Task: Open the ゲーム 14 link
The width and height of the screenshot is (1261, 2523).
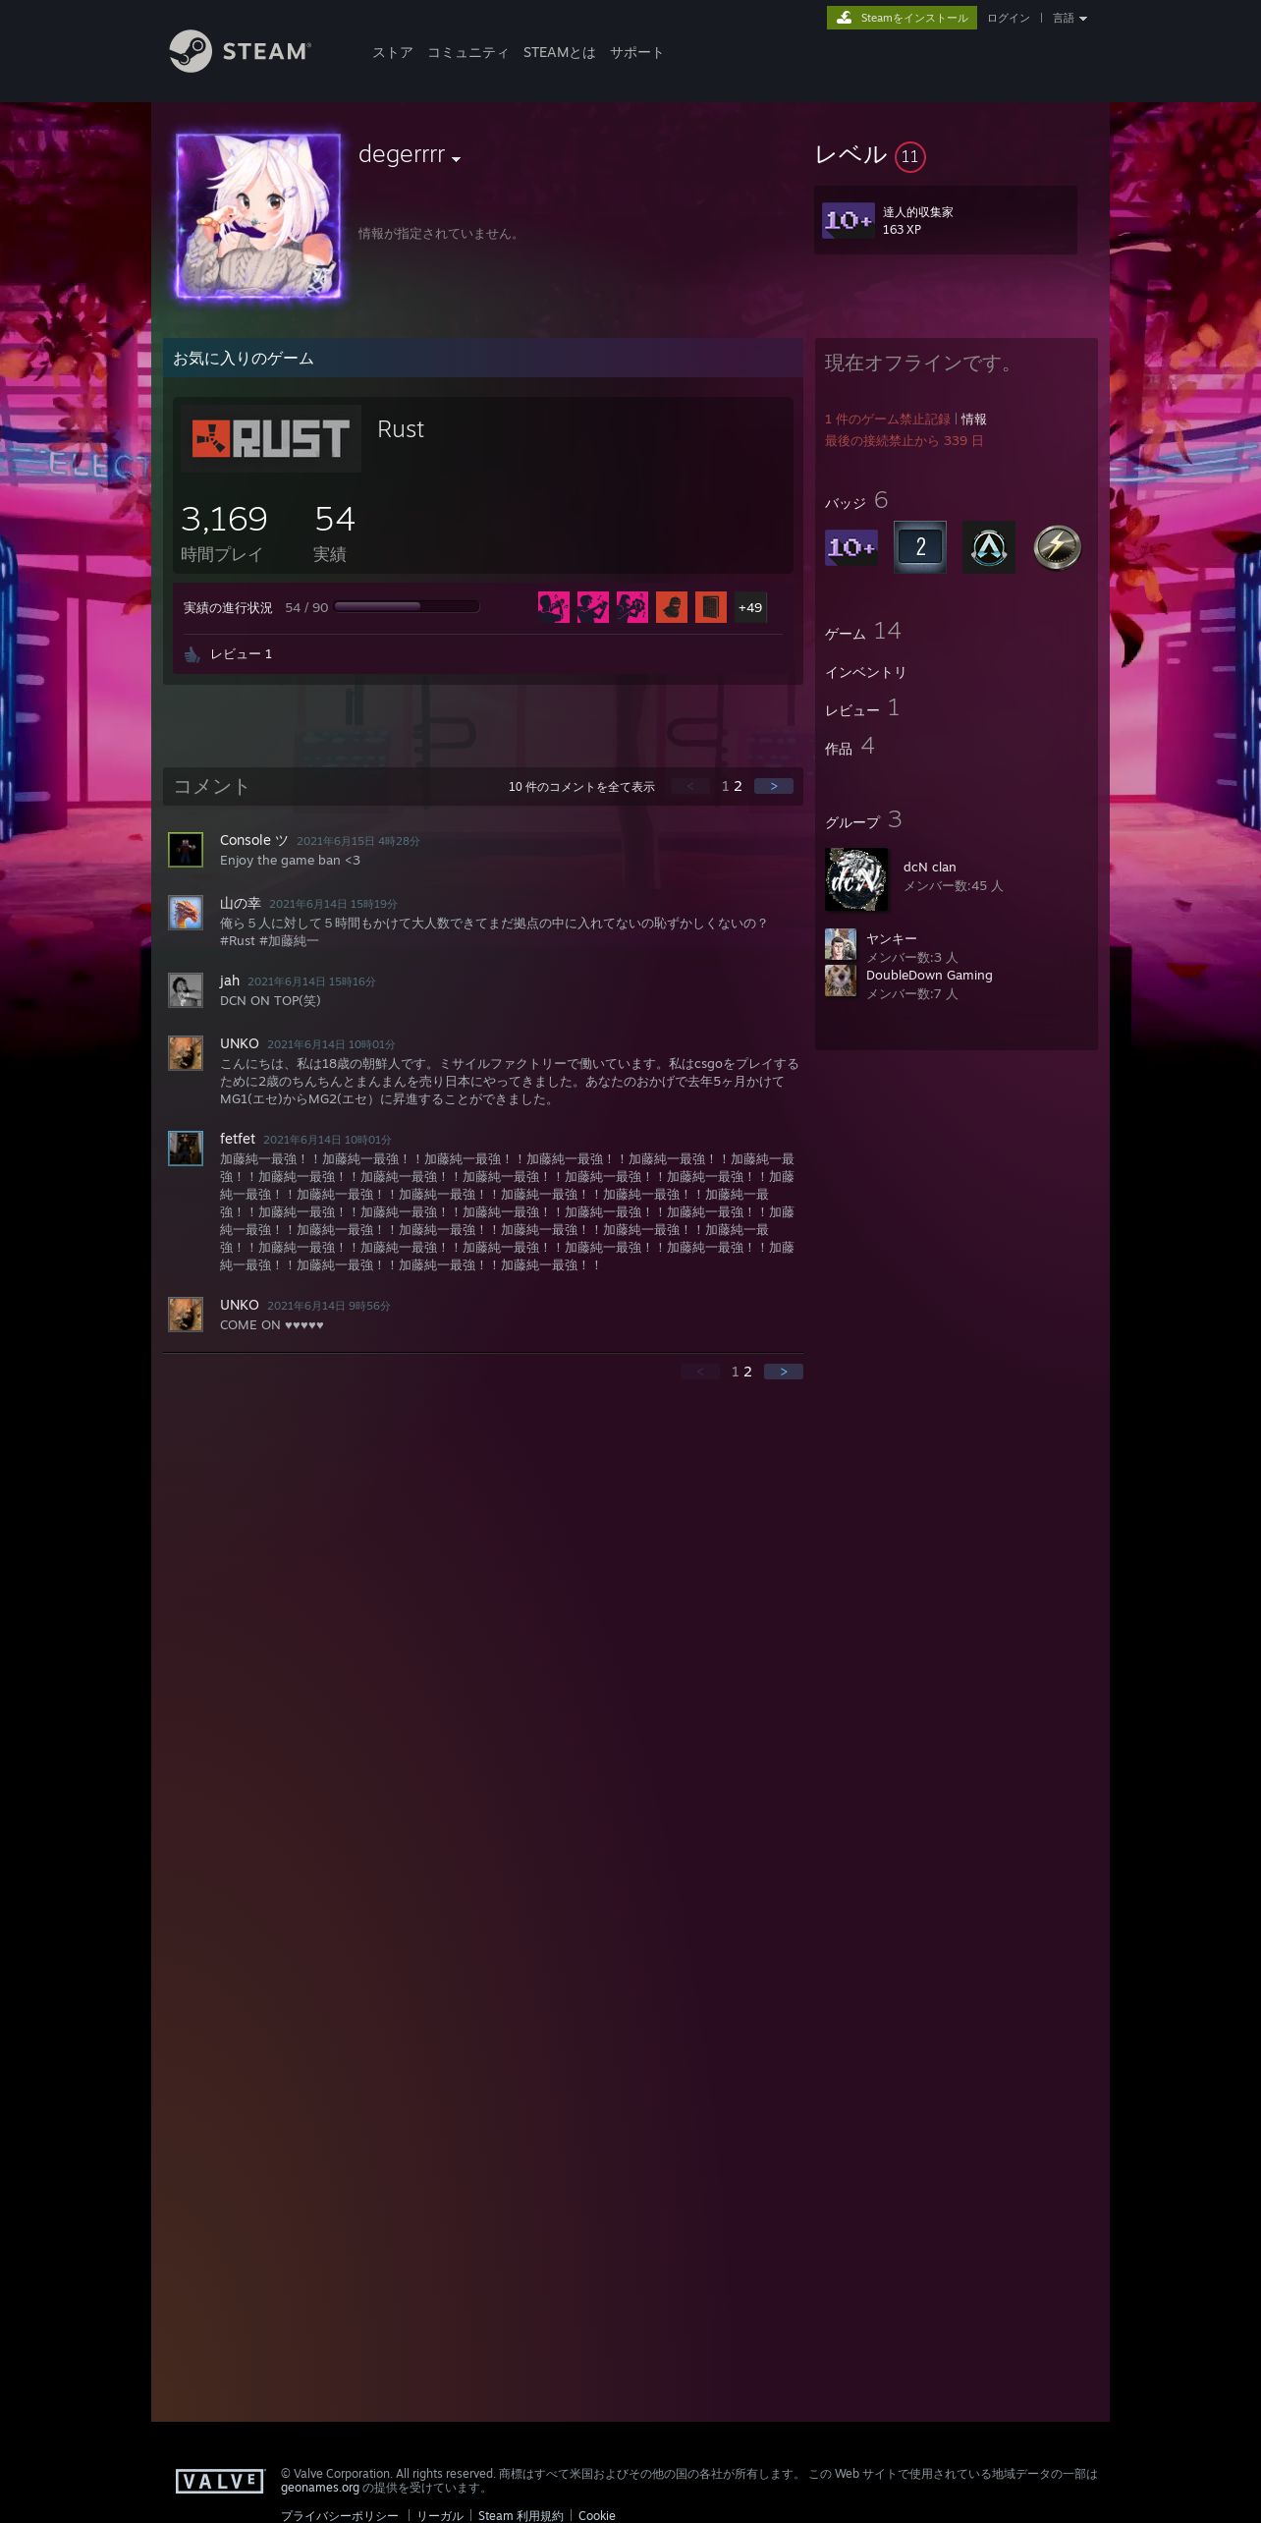Action: [863, 632]
